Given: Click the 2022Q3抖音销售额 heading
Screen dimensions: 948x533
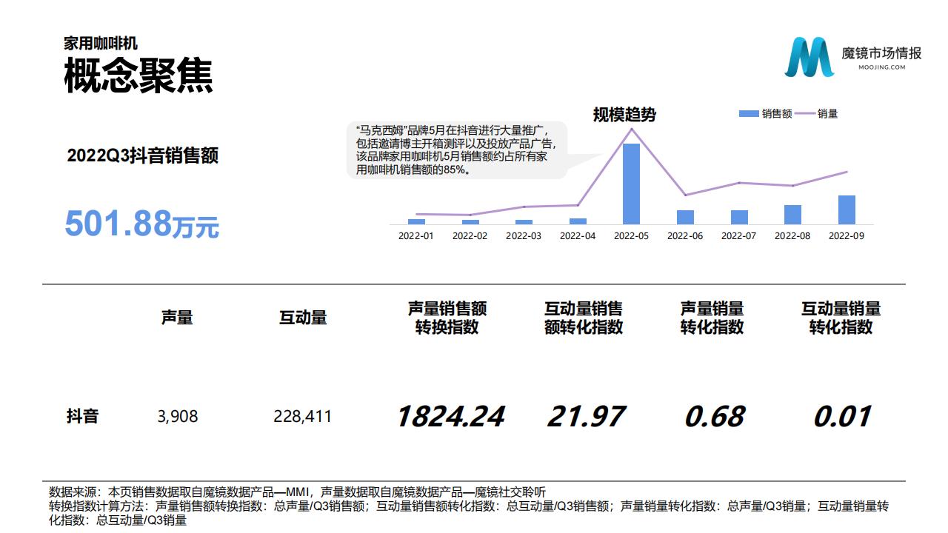Looking at the screenshot, I should (x=143, y=155).
